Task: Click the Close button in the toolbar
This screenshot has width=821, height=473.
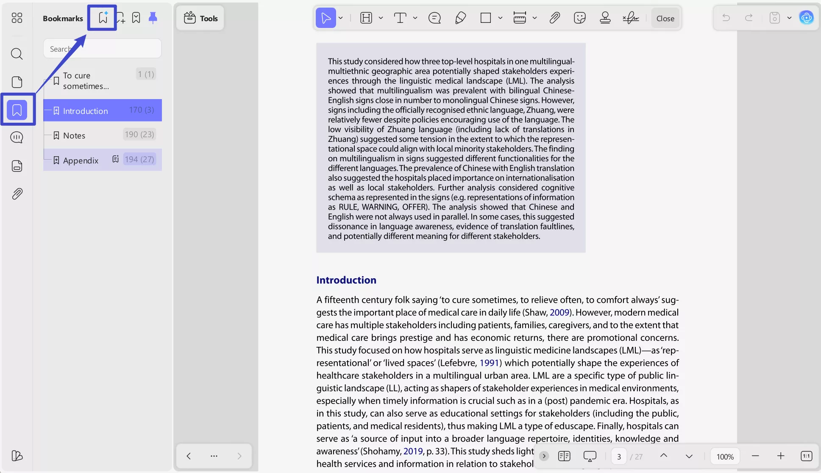Action: (x=665, y=18)
